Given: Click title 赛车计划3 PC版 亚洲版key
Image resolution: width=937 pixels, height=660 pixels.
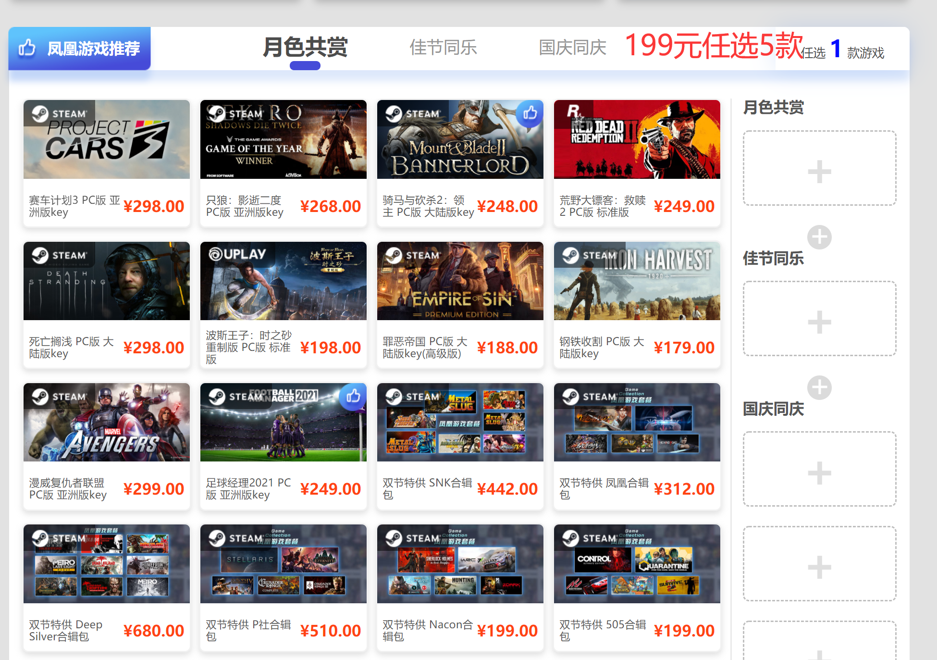Looking at the screenshot, I should (x=74, y=206).
